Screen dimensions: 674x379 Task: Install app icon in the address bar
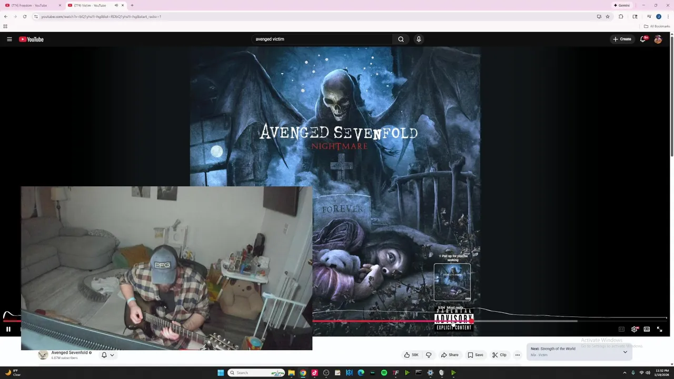[x=599, y=16]
